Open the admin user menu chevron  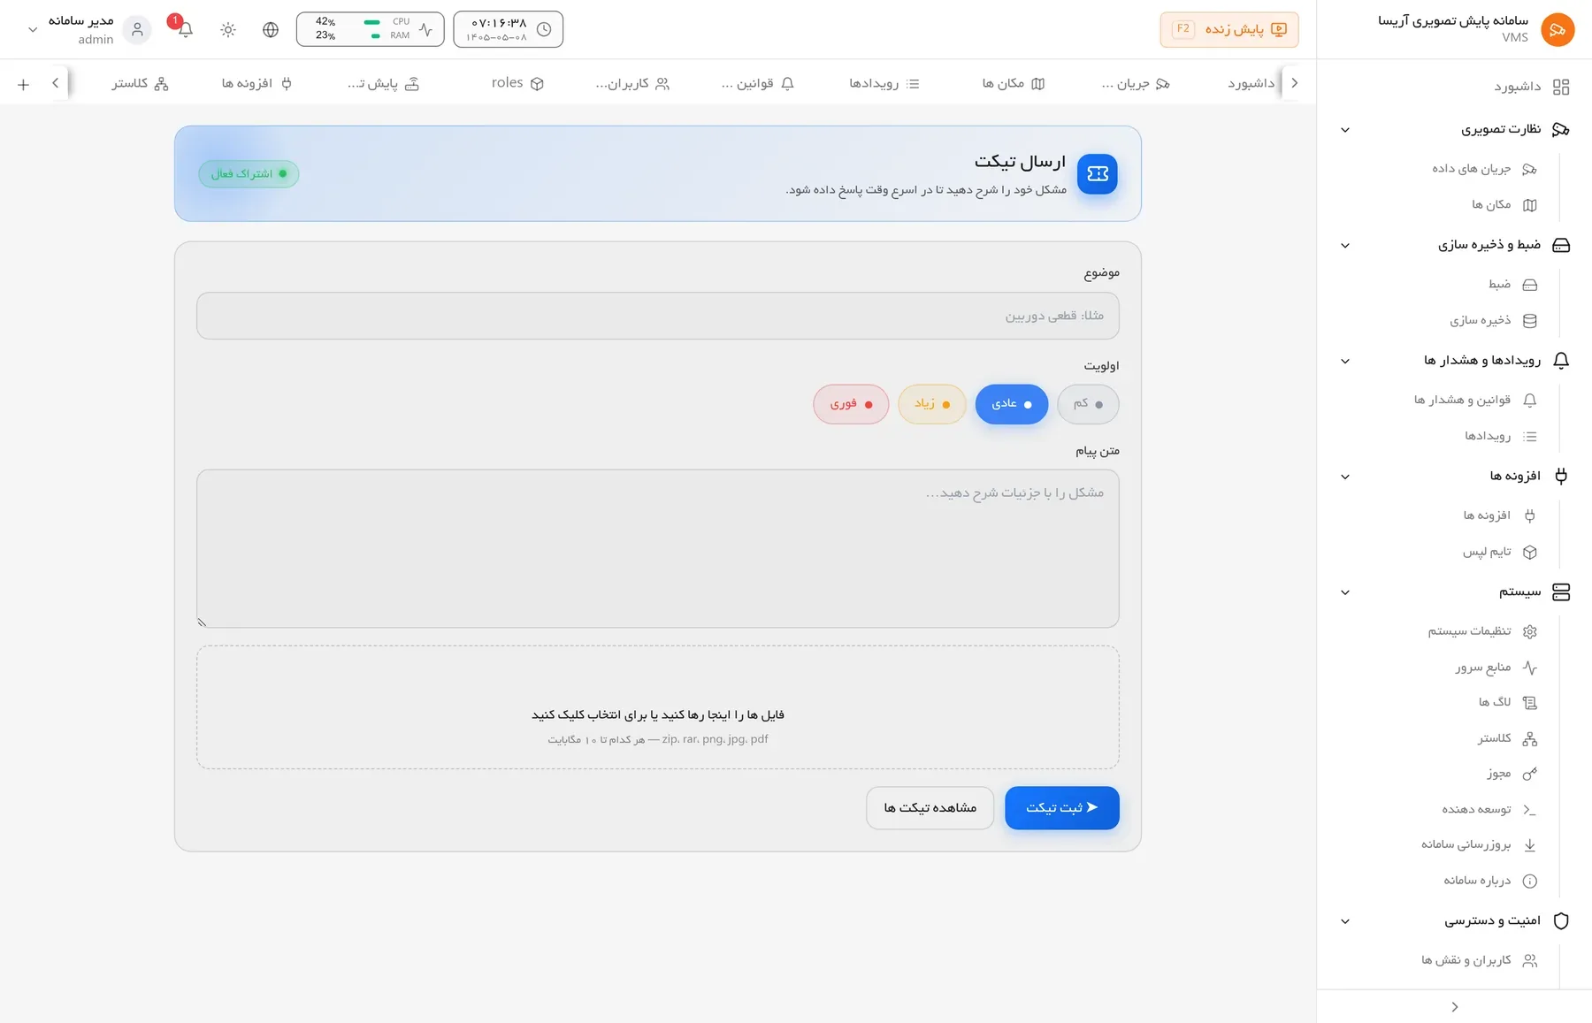pos(33,29)
